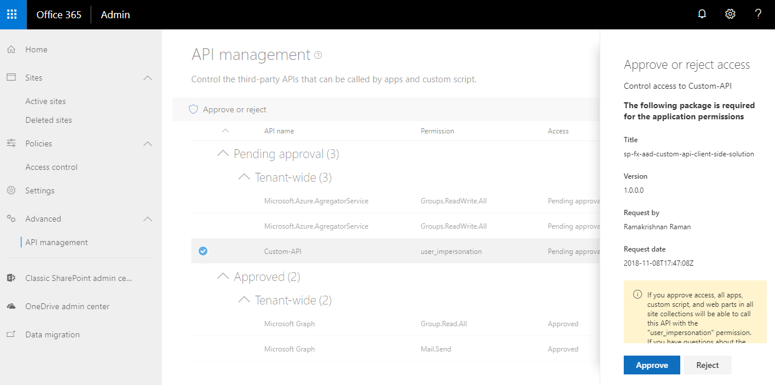The width and height of the screenshot is (775, 385).
Task: Open OneDrive admin center link
Action: click(x=67, y=306)
